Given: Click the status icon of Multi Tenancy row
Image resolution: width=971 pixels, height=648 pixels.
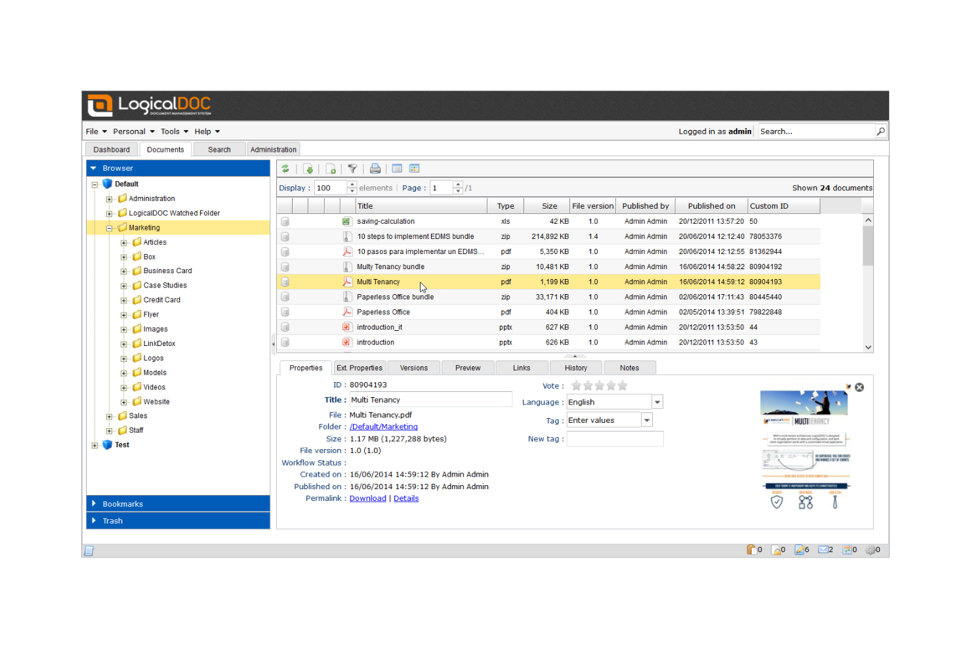Looking at the screenshot, I should 285,282.
